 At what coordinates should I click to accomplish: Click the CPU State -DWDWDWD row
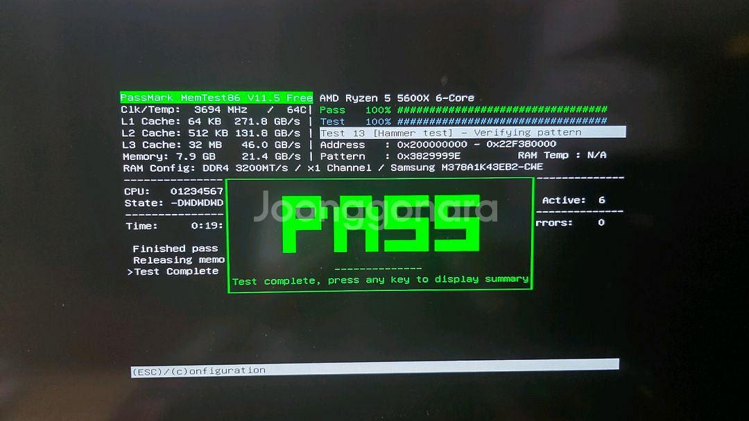pos(174,203)
